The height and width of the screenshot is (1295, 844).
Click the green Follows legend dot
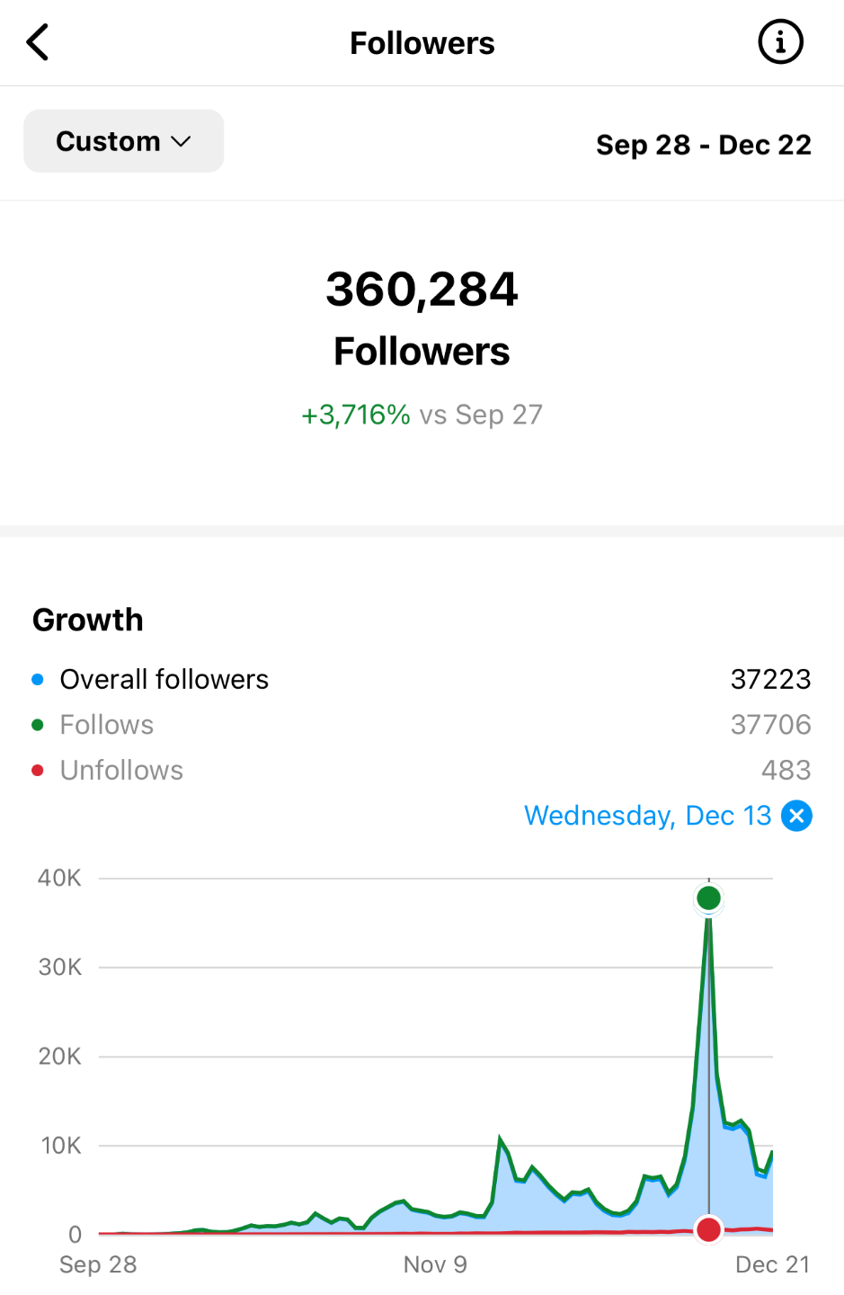point(38,725)
